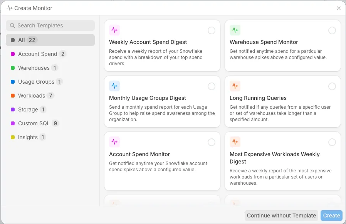Filter by insights category
The height and width of the screenshot is (224, 346).
[50, 138]
